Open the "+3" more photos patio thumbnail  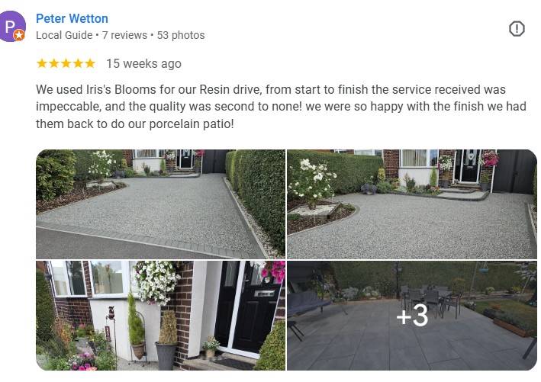[x=411, y=315]
